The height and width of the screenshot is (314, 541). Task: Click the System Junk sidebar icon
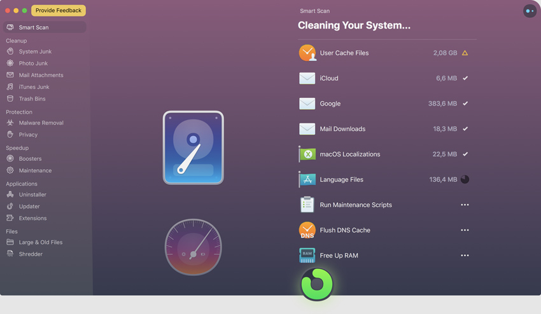click(10, 51)
